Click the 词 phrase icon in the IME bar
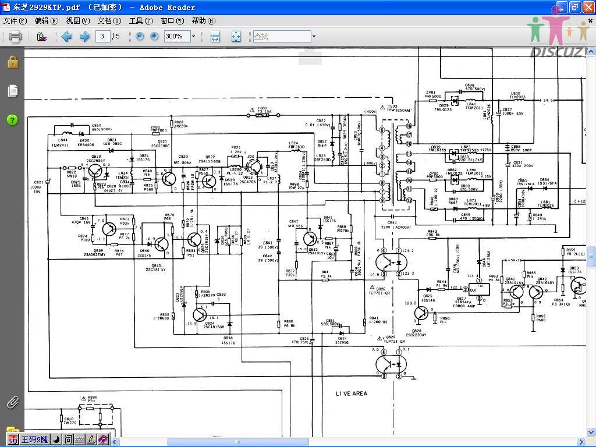 click(x=68, y=439)
